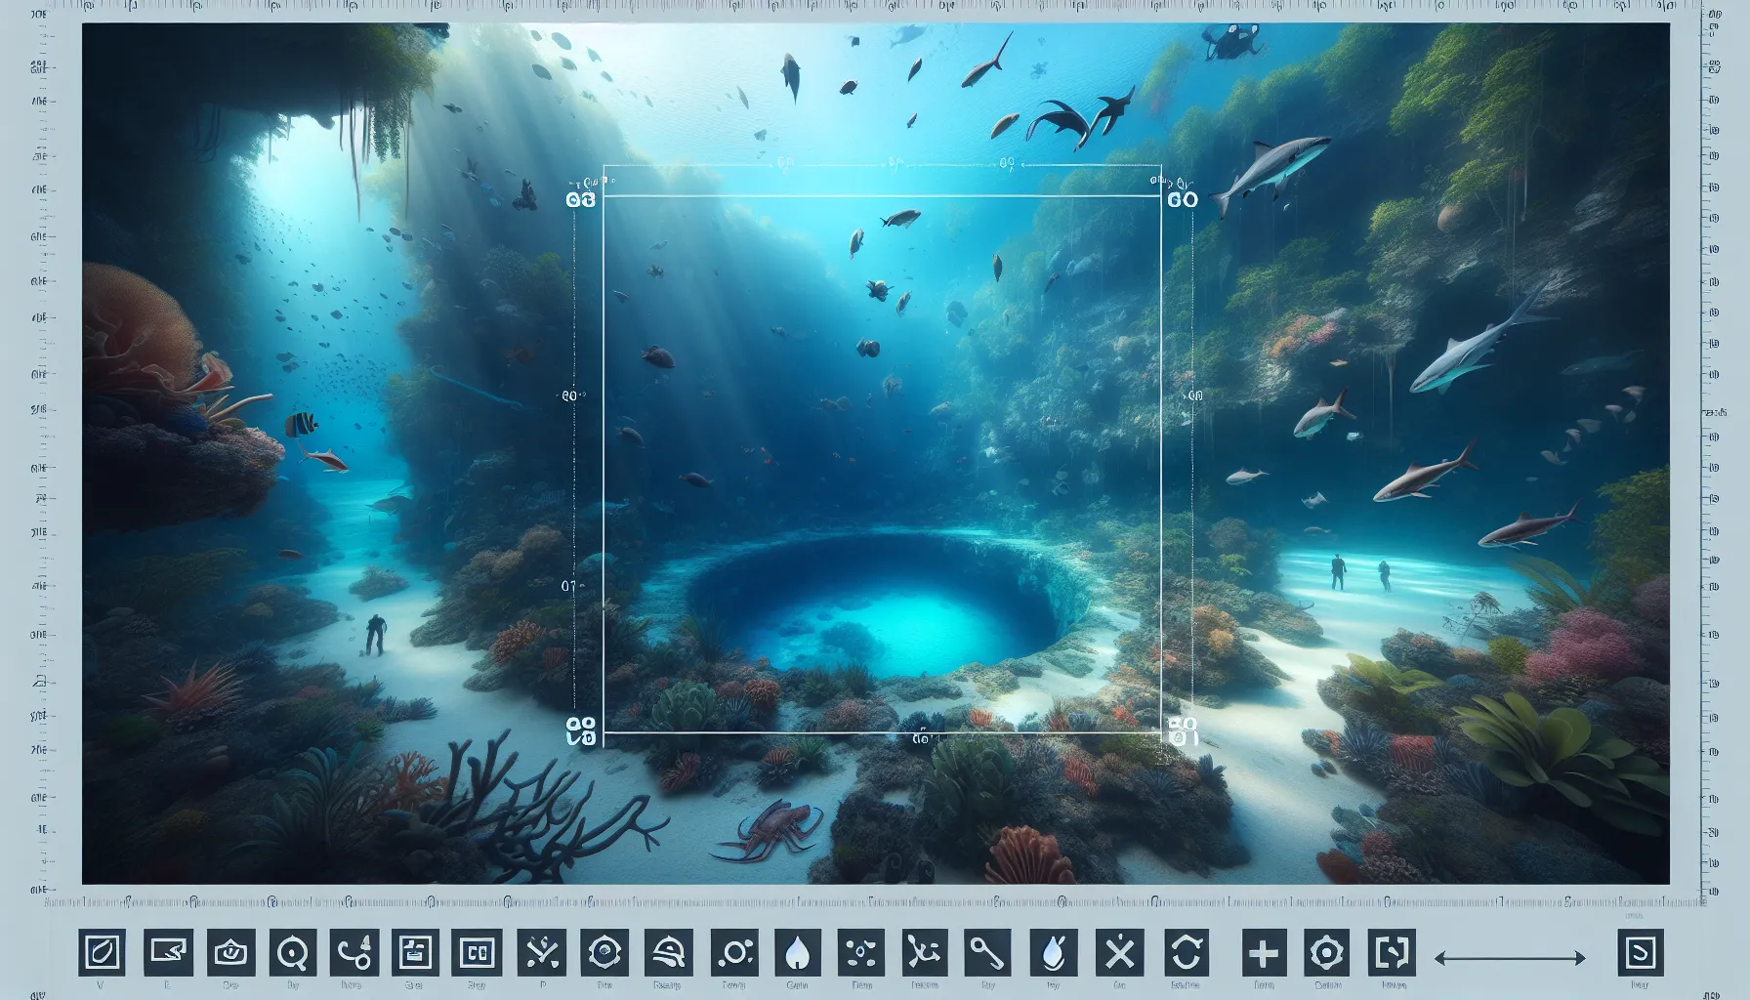Click the bottom-right crop selection handle
Viewport: 1750px width, 1000px height.
tap(1162, 730)
